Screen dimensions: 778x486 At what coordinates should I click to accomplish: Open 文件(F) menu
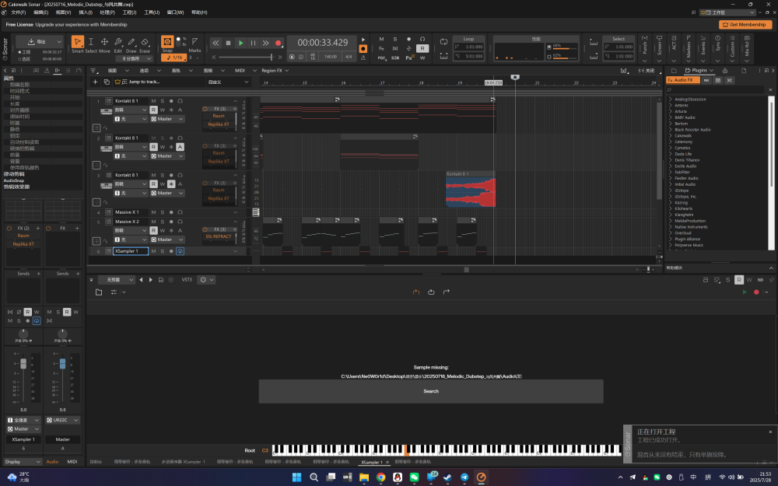coord(18,12)
